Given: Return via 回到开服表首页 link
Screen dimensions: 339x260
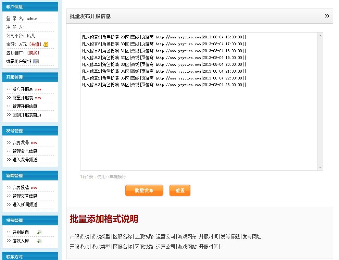Looking at the screenshot, I should coord(27,115).
